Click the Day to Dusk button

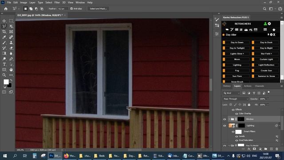[x=266, y=43]
